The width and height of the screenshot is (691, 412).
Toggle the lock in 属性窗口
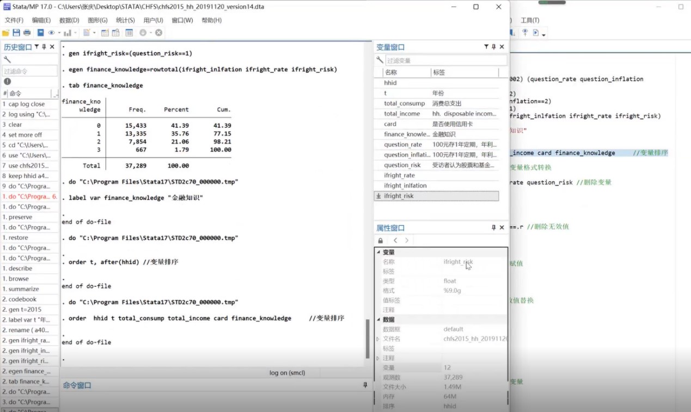[x=380, y=241]
